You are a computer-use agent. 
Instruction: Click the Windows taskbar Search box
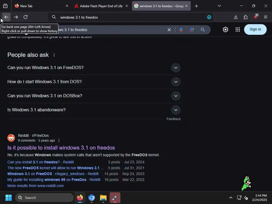pos(44,198)
